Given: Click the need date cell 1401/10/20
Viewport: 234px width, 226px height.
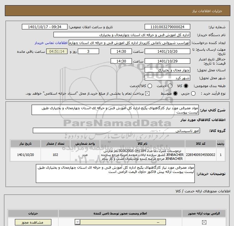Looking at the screenshot, I should click(26, 155).
